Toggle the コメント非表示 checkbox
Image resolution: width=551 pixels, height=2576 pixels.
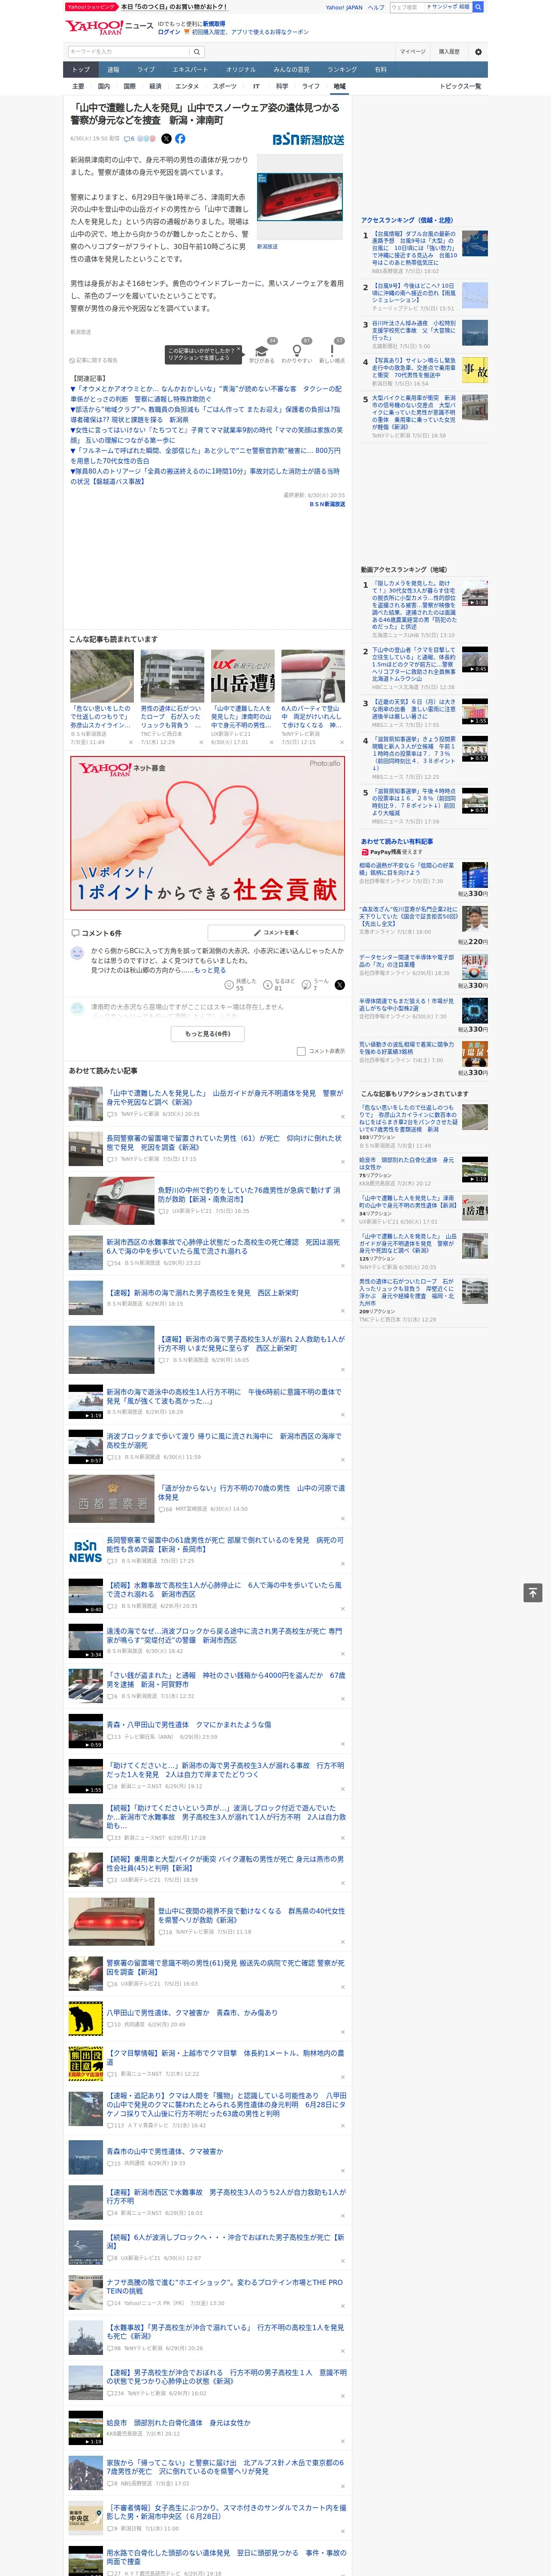[x=301, y=1051]
